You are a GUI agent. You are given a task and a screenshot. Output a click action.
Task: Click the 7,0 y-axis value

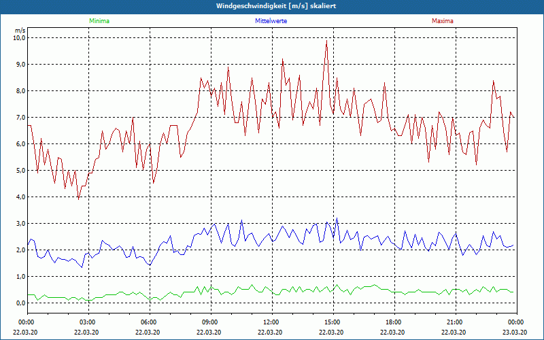coord(20,118)
